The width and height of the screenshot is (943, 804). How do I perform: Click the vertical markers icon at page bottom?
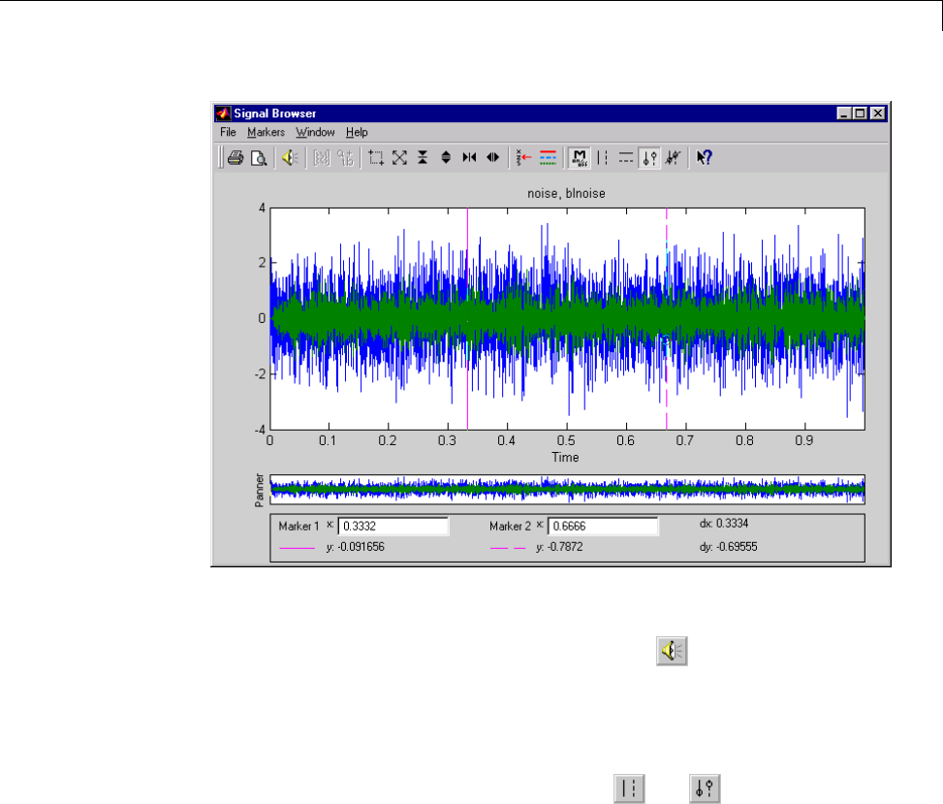coord(629,788)
